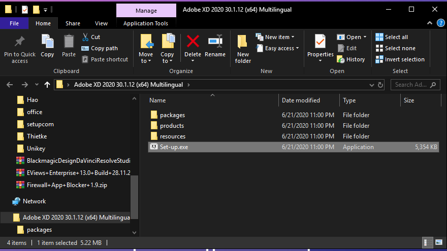The height and width of the screenshot is (251, 447).
Task: Copy path of selected item
Action: 100,48
